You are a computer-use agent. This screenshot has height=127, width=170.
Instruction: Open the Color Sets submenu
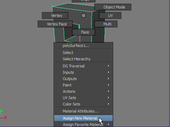[x=83, y=104]
